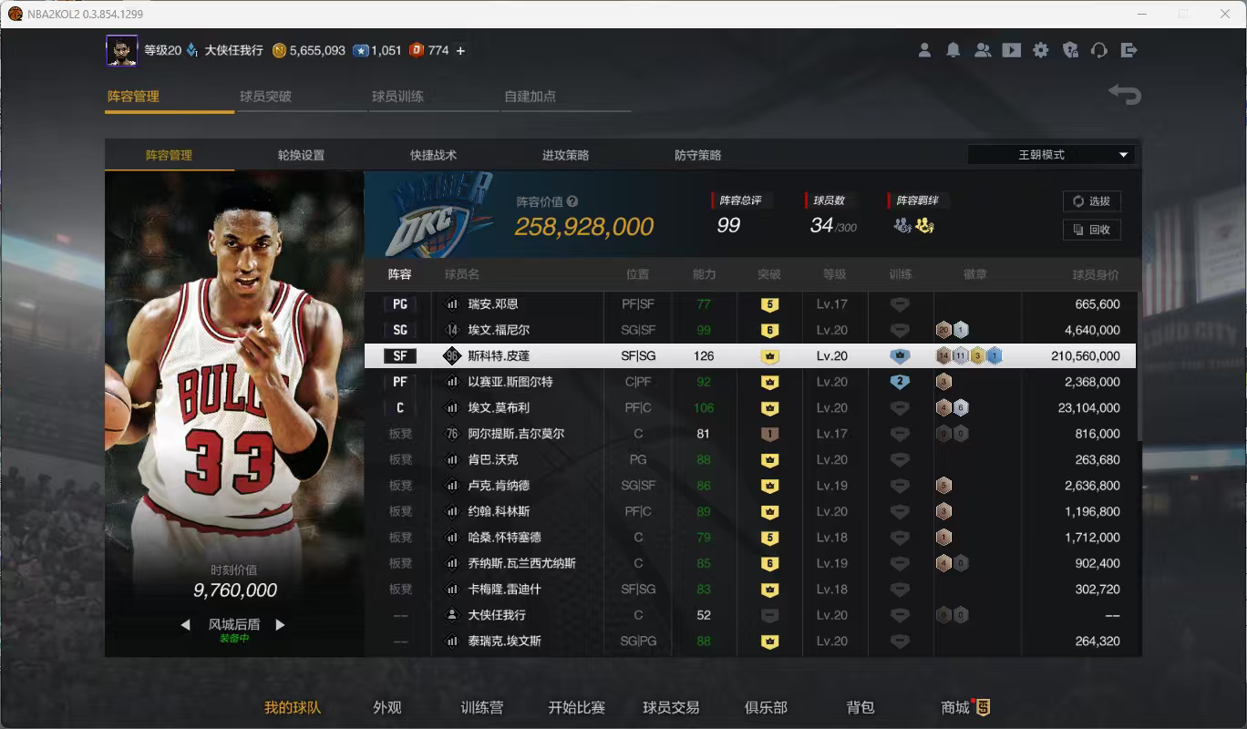Select player 阿尔提斯.吉尔莫尔
Viewport: 1247px width, 729px height.
pyautogui.click(x=516, y=434)
